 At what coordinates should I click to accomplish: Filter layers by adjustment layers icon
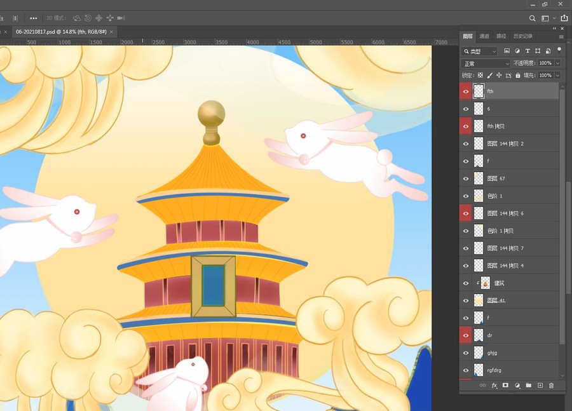click(x=517, y=51)
